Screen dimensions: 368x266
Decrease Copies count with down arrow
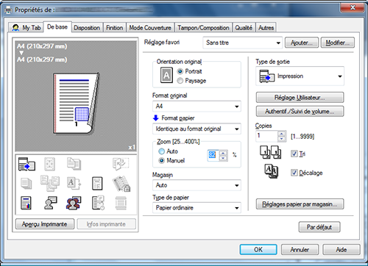282,139
